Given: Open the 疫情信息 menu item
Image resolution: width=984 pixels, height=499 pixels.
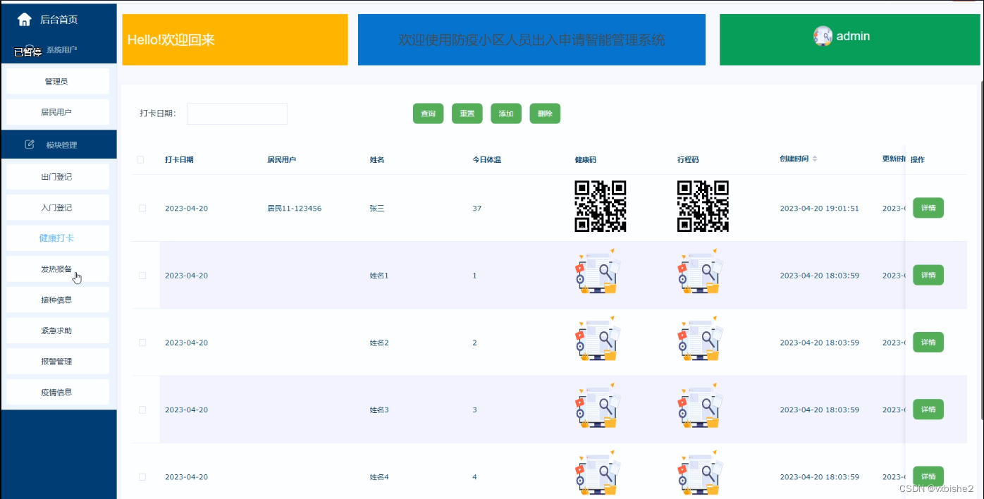Looking at the screenshot, I should [x=57, y=392].
